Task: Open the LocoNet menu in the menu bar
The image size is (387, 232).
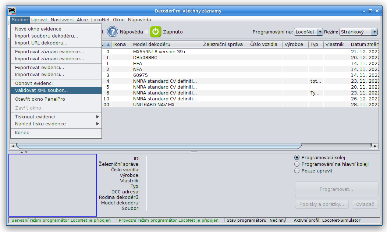Action: (100, 20)
